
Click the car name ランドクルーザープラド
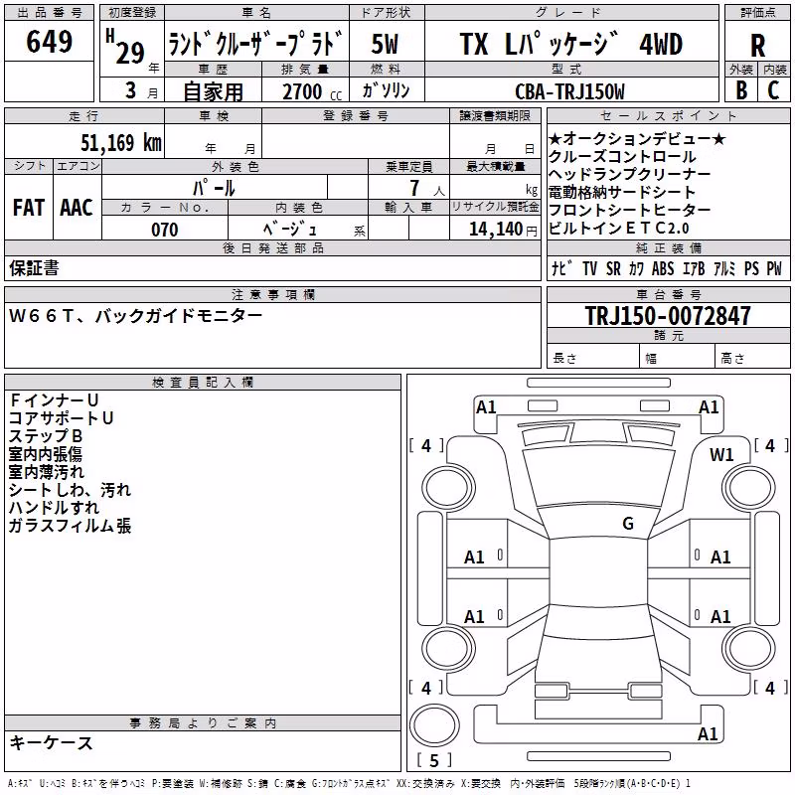[256, 44]
